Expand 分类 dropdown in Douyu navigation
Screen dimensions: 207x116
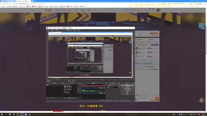point(70,10)
